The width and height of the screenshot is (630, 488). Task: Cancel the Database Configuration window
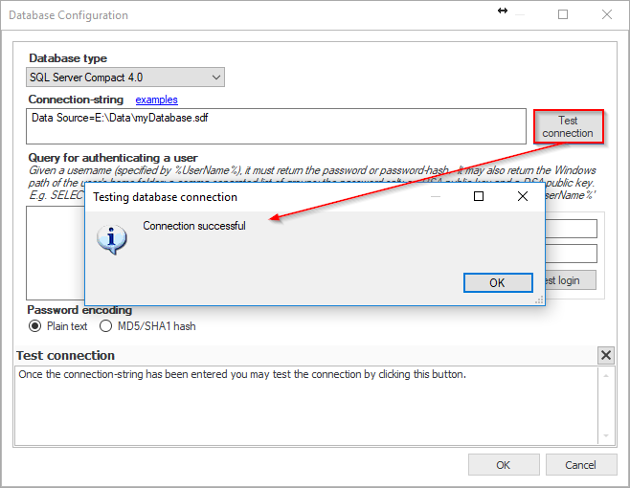pyautogui.click(x=580, y=465)
